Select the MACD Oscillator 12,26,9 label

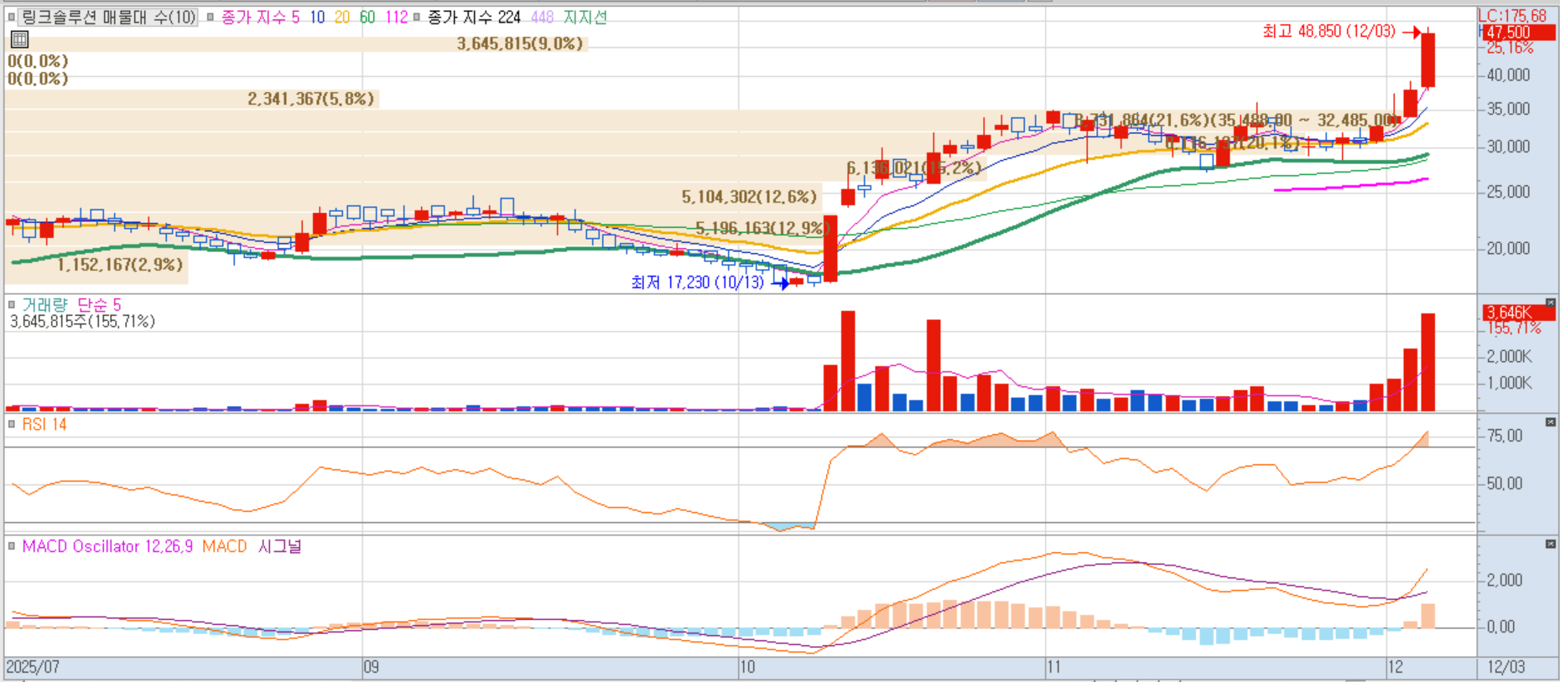pos(107,546)
